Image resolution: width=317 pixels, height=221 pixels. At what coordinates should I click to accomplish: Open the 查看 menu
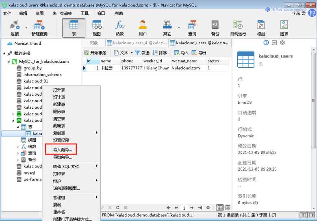pos(40,13)
